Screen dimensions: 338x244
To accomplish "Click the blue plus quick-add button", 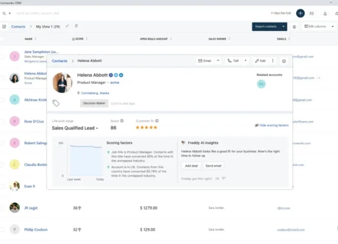I will 300,13.
